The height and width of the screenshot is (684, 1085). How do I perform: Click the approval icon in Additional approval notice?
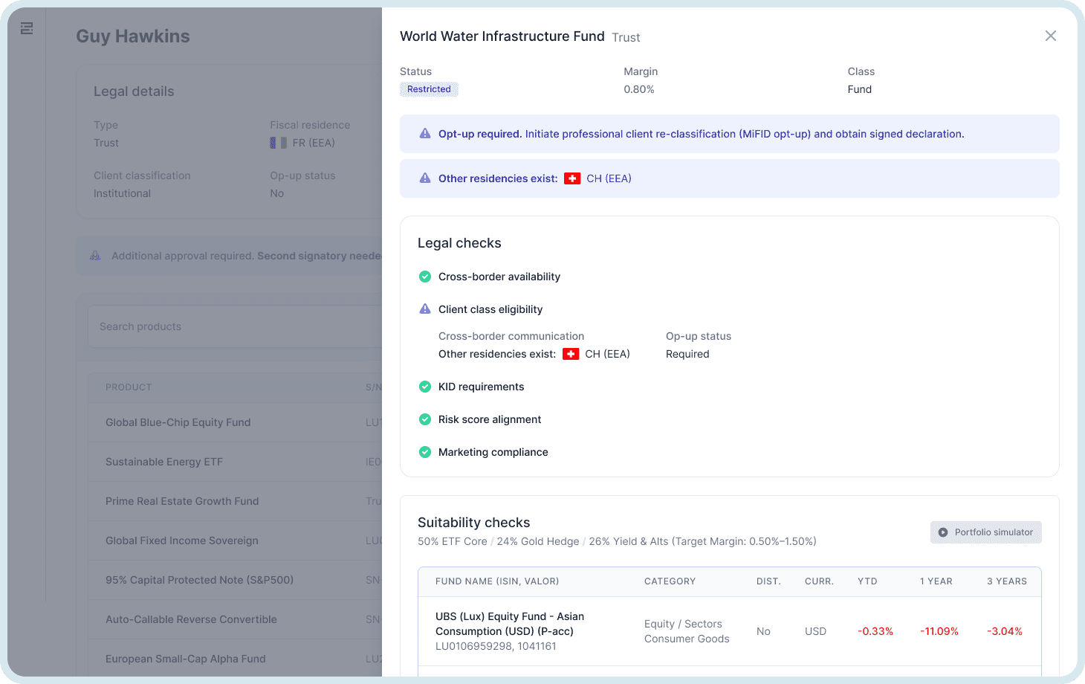[x=95, y=255]
